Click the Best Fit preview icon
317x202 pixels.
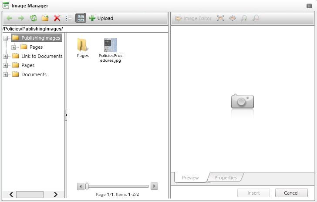220,18
